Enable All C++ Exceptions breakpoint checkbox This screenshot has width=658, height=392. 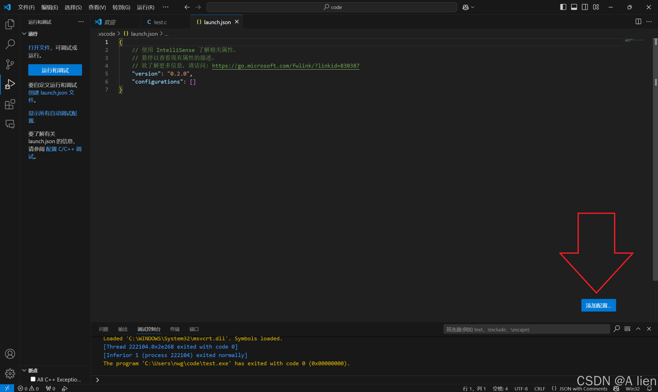click(x=33, y=379)
